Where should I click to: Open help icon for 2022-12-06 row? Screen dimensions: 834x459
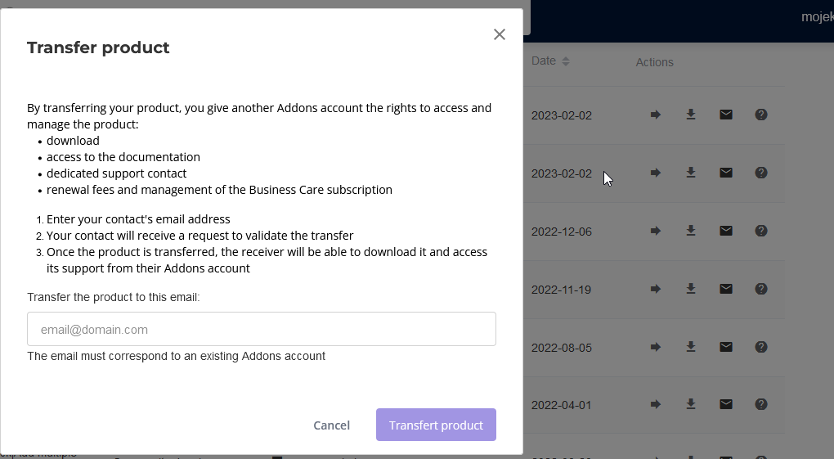761,231
